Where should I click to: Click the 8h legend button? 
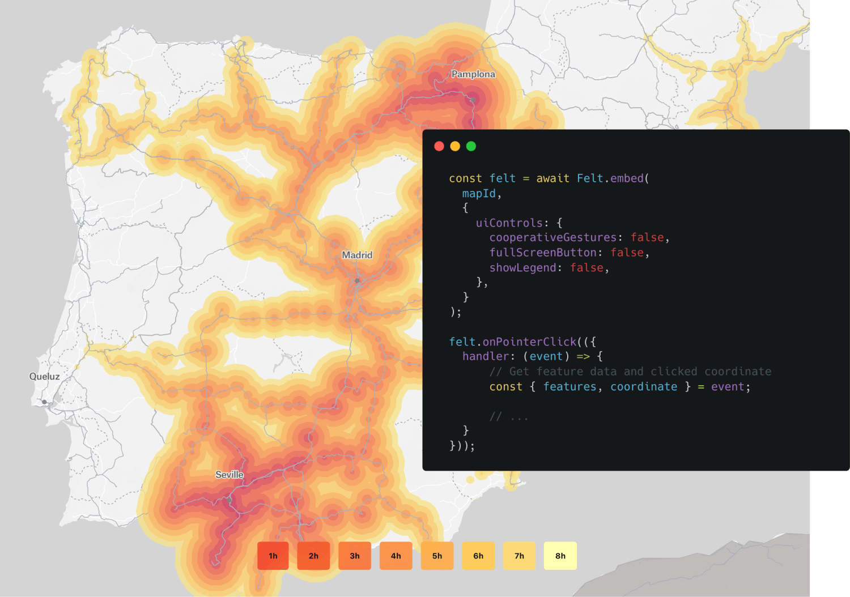point(560,556)
